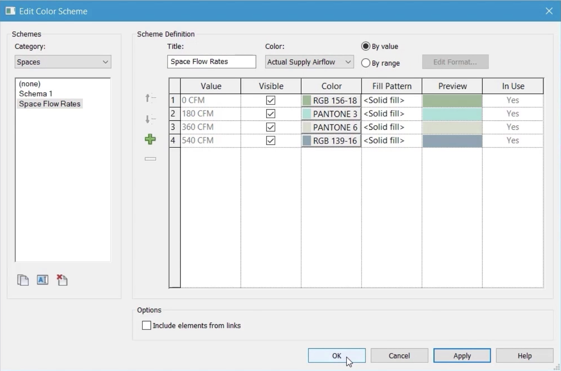Click the Remove Value minus icon
Image resolution: width=561 pixels, height=371 pixels.
tap(150, 159)
